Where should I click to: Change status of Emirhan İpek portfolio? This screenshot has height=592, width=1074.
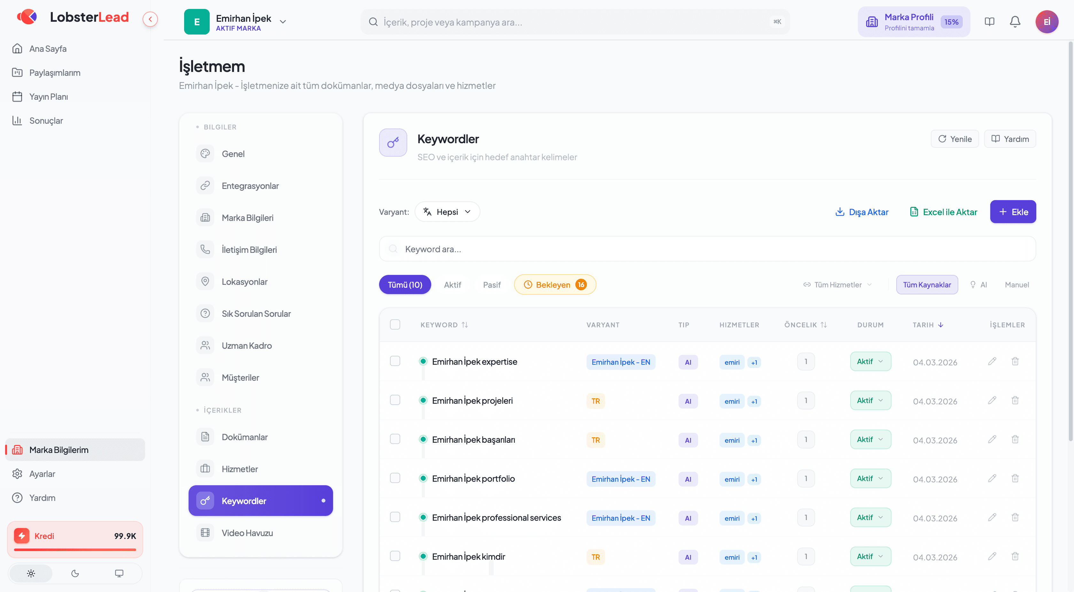[x=870, y=479]
